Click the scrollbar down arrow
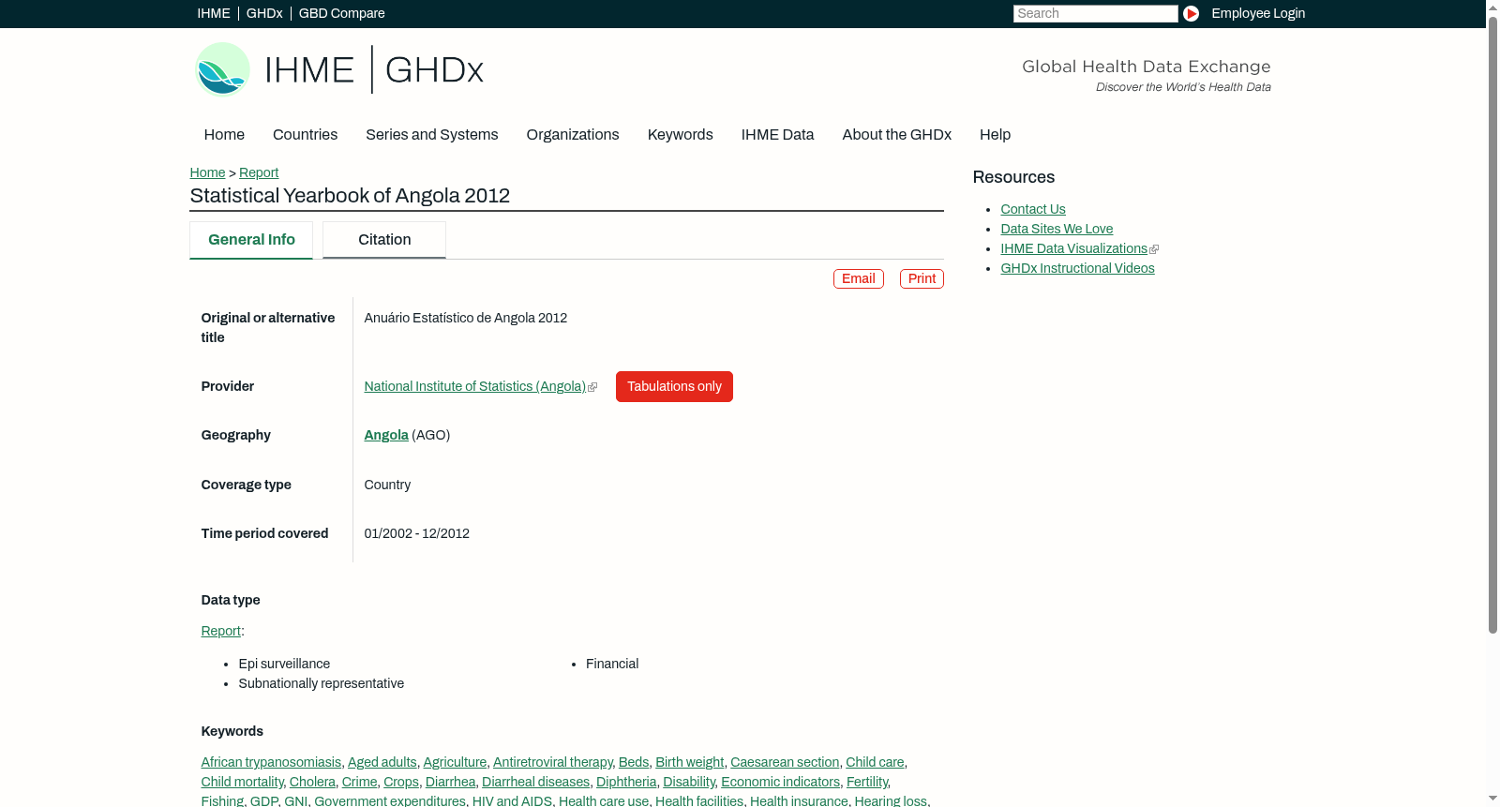 coord(1492,799)
